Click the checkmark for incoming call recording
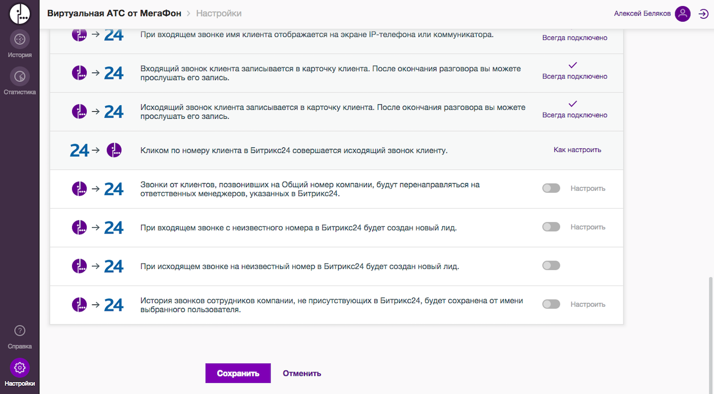Viewport: 714px width, 394px height. (x=572, y=65)
